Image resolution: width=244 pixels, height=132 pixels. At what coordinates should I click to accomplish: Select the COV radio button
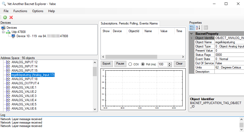click(130, 64)
